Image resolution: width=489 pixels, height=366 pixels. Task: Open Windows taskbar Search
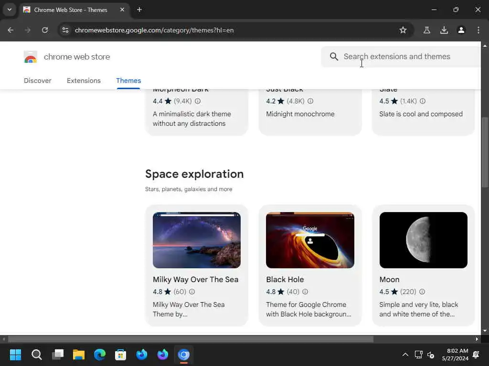[36, 355]
